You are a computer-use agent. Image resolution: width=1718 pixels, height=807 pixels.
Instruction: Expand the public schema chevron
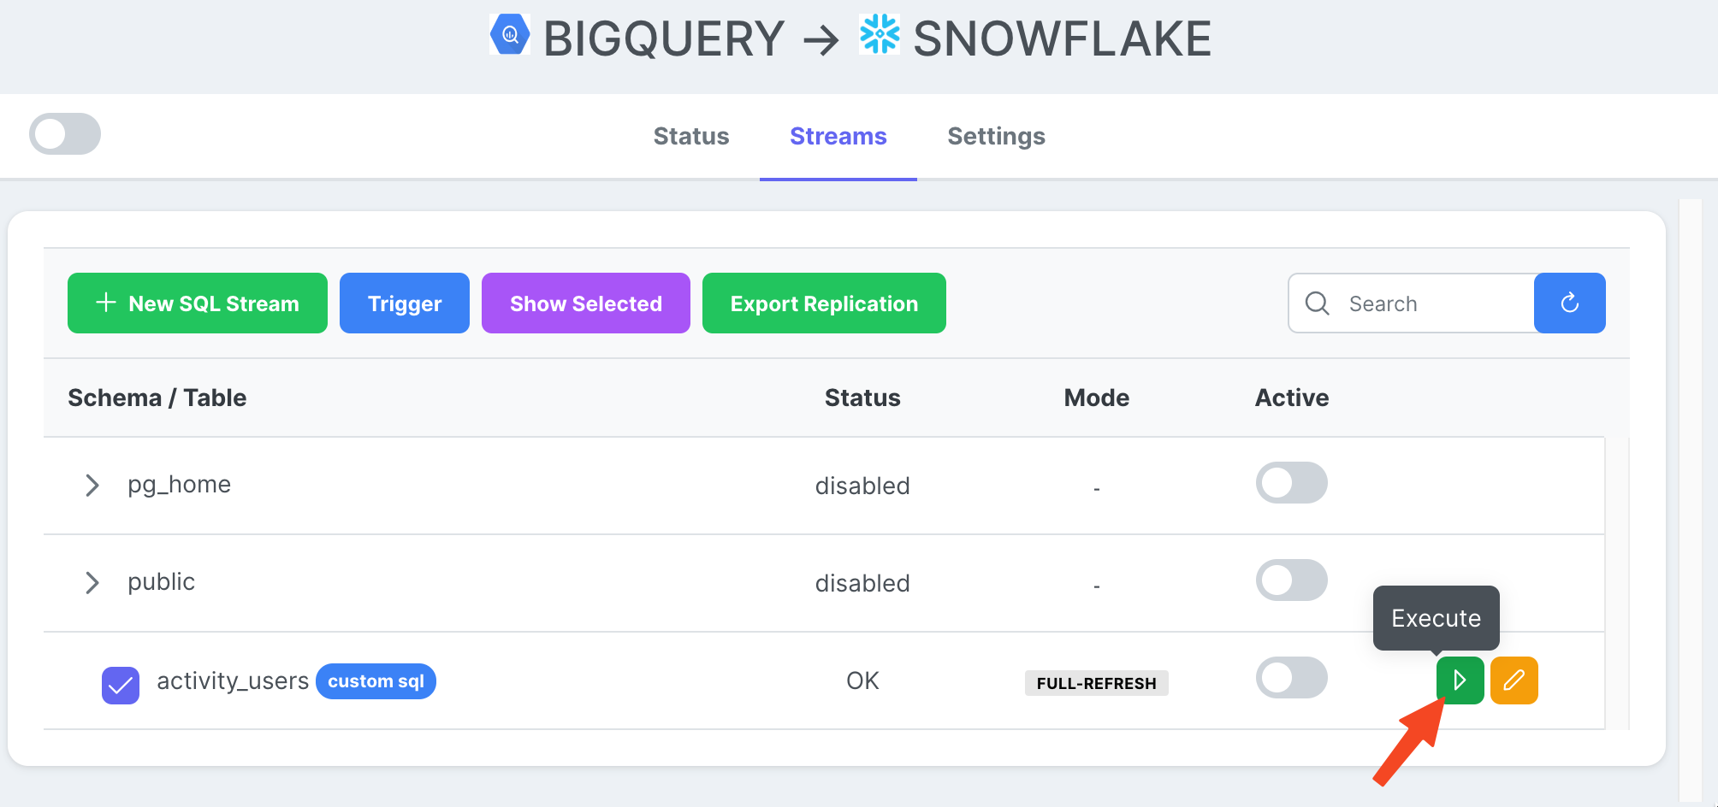coord(92,583)
